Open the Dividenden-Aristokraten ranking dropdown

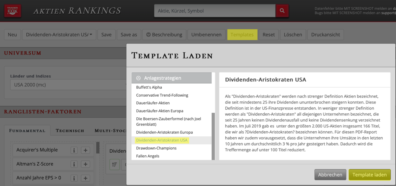point(59,35)
